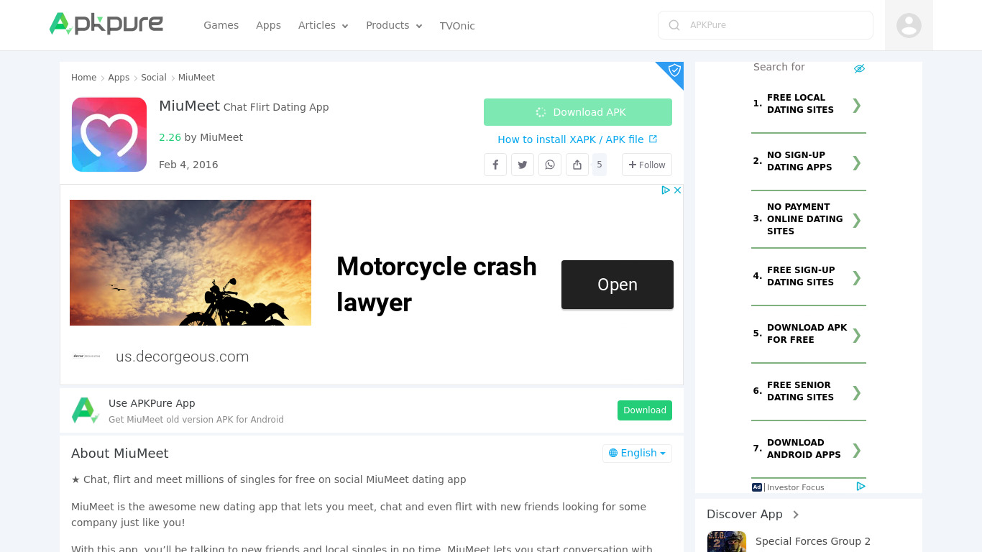The width and height of the screenshot is (982, 552).
Task: Share MiuMeet on Facebook
Action: tap(495, 165)
